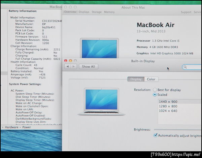Click the Processor 1.3 GHz Intel Core i5 line
Screen dimensions: 202x158
click(158, 41)
